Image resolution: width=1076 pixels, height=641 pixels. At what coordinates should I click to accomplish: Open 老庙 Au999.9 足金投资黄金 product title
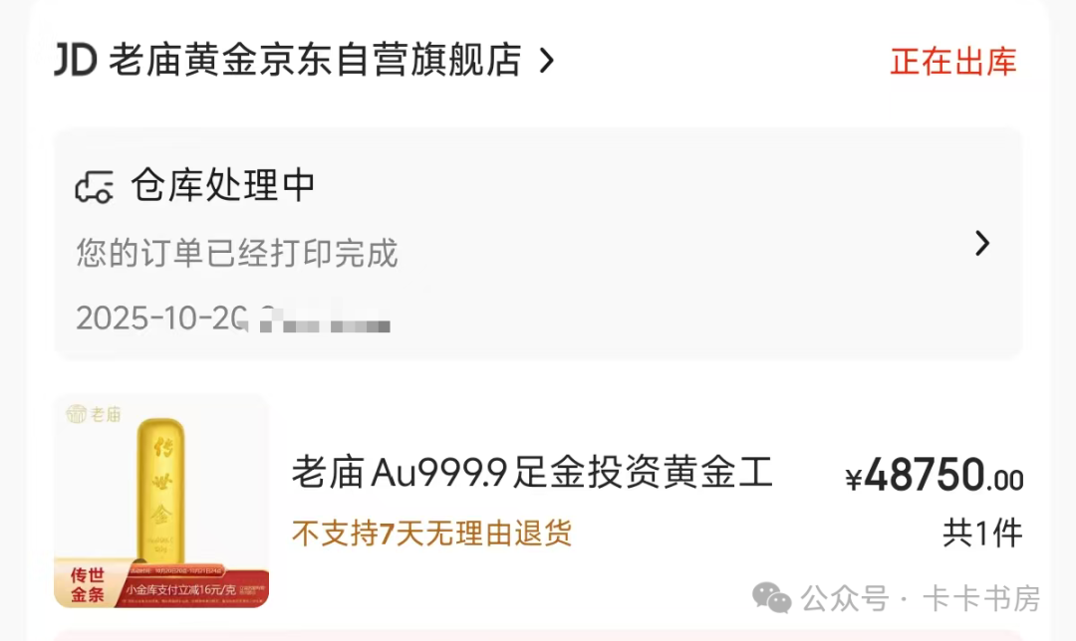[532, 473]
